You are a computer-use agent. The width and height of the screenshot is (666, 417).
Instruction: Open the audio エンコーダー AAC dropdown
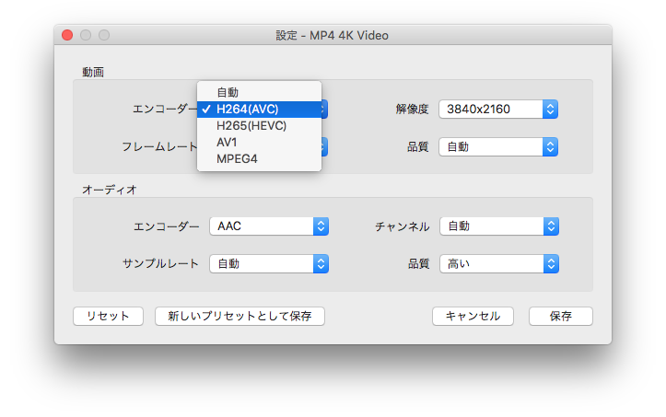268,226
